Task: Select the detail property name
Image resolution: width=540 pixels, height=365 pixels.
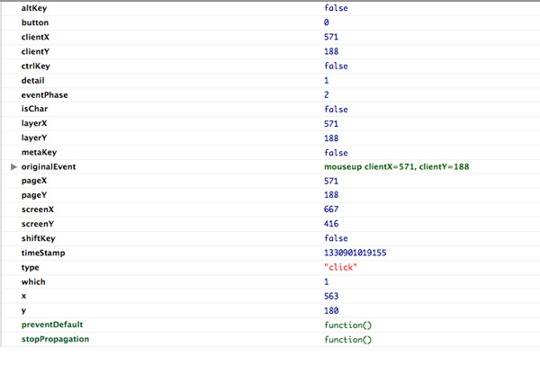Action: (x=32, y=81)
